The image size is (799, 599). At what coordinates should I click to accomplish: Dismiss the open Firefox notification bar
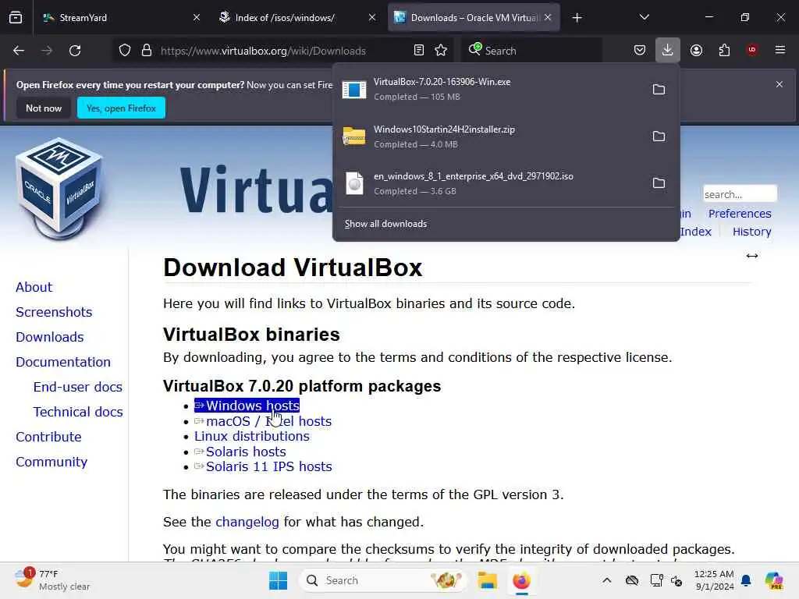click(x=779, y=84)
